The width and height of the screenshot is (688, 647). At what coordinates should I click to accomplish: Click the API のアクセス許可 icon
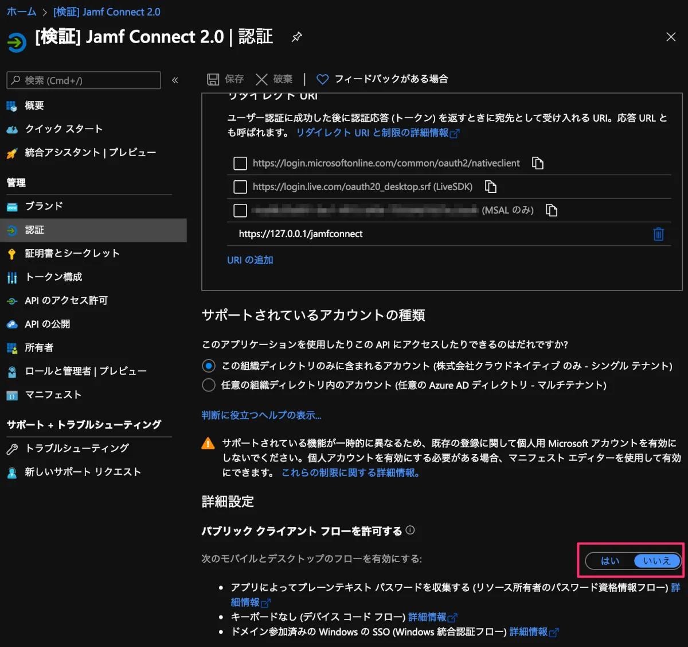coord(12,301)
